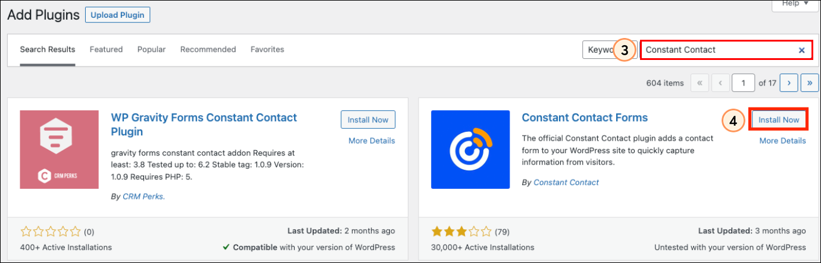Jump to last results page
This screenshot has height=263, width=821.
point(810,83)
